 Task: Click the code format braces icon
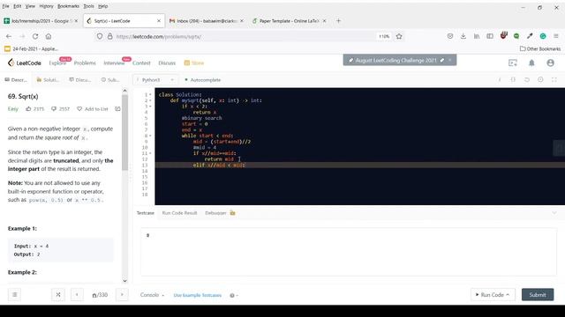(x=513, y=80)
